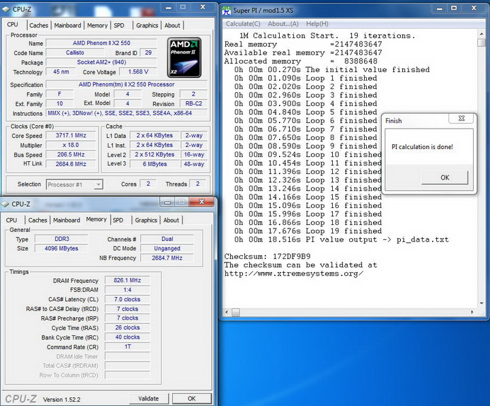This screenshot has height=406, width=490.
Task: Click the Super PI horizontal scrollbar right arrow
Action: (x=472, y=312)
